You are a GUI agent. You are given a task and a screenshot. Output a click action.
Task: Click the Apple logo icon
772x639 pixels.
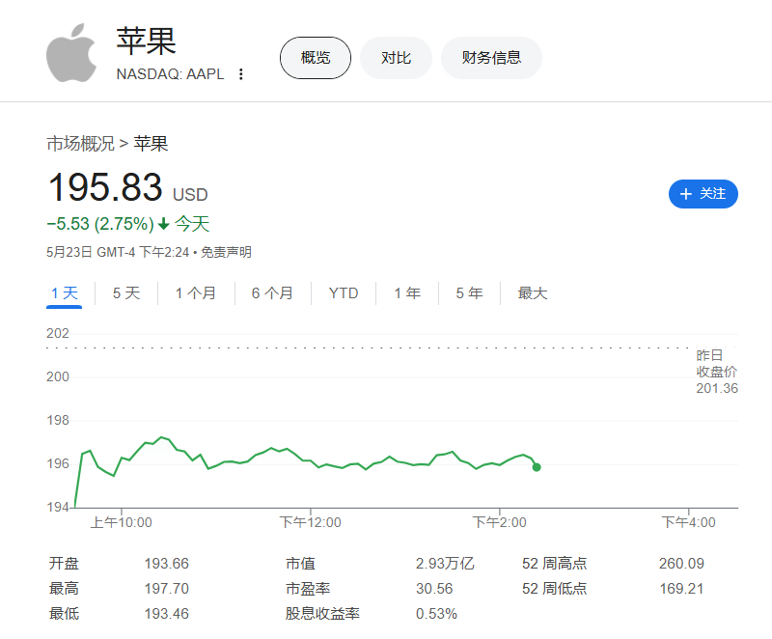[x=71, y=53]
